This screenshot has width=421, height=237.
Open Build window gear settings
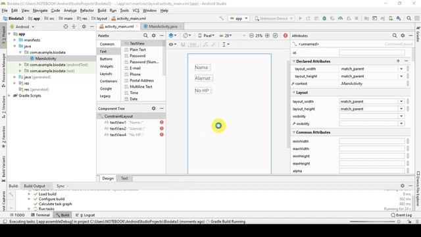[402, 186]
